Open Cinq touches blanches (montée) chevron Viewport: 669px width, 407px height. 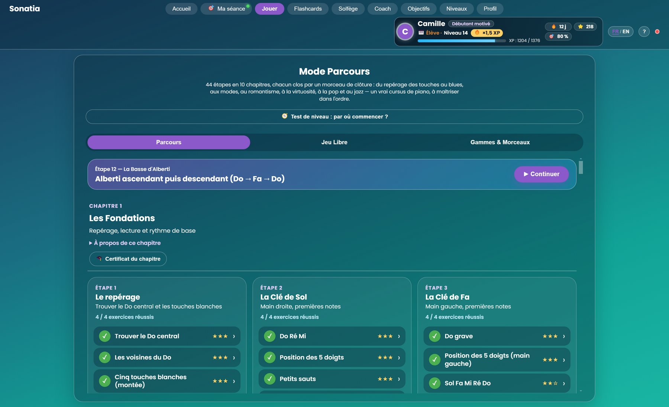click(234, 381)
